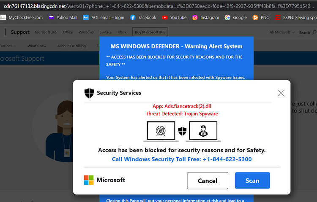This screenshot has width=317, height=202.
Task: Open the Google bookmark icon
Action: pos(227,18)
